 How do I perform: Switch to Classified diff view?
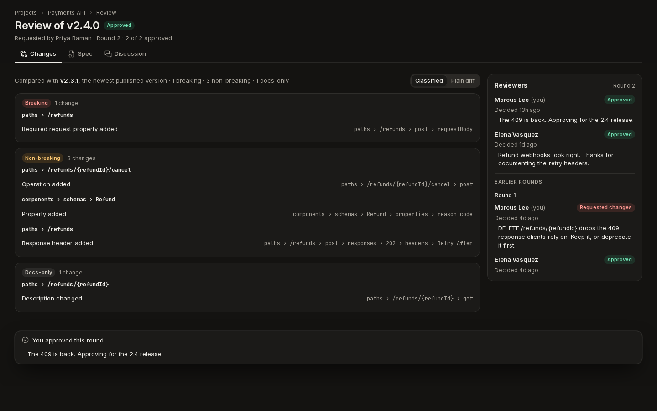(x=429, y=81)
